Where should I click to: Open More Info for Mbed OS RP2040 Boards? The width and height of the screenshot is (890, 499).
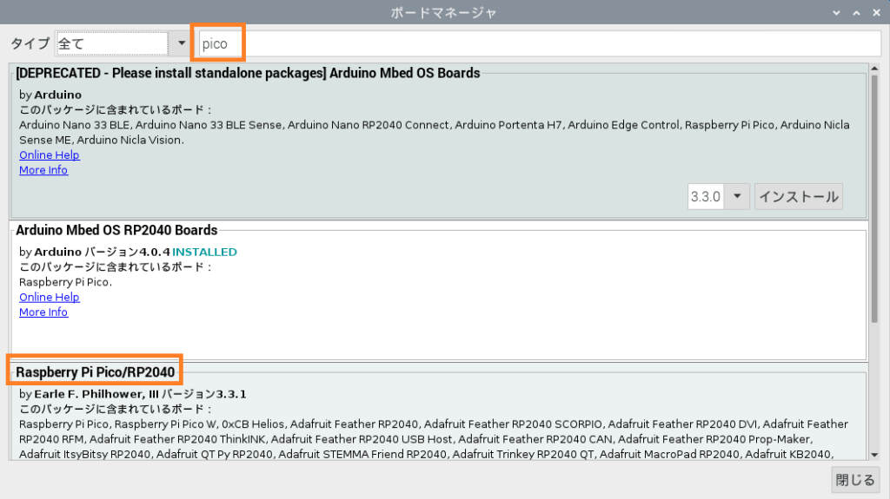(43, 312)
